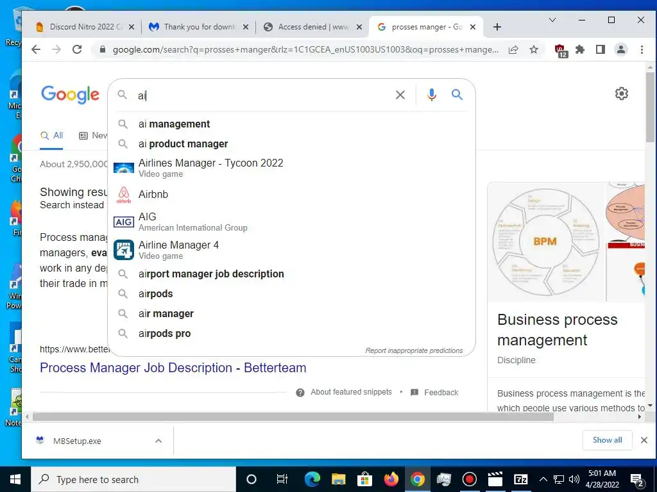Open Task View on the taskbar
This screenshot has width=657, height=492.
pos(282,479)
